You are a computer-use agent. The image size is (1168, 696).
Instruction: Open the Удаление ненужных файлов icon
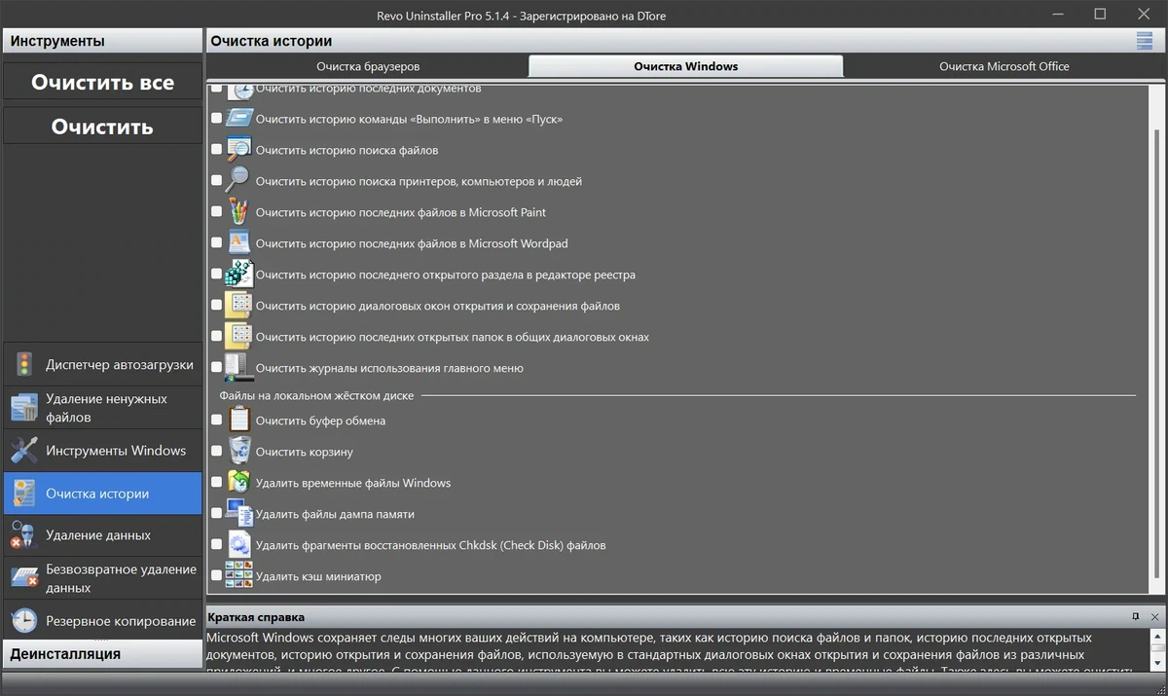(x=24, y=408)
